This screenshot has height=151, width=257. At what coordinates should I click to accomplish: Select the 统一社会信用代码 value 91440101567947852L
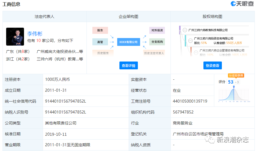(x=66, y=101)
